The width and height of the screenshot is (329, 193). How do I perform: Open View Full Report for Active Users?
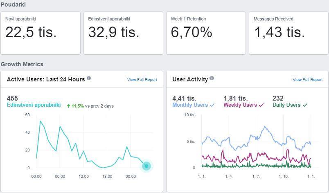coord(142,80)
